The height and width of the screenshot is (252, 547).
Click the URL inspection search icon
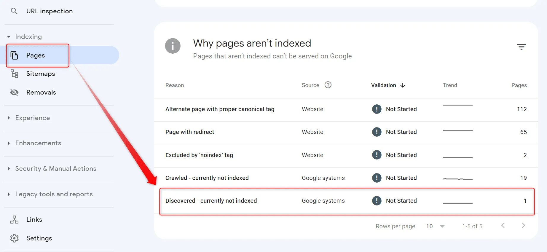click(14, 11)
